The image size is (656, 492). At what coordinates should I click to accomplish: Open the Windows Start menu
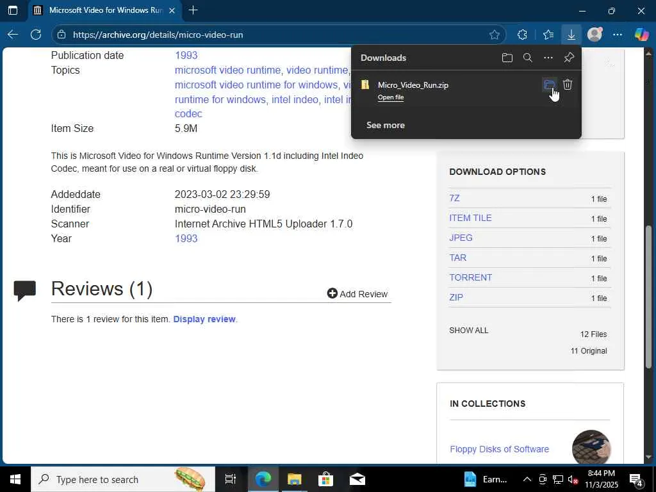tap(15, 479)
